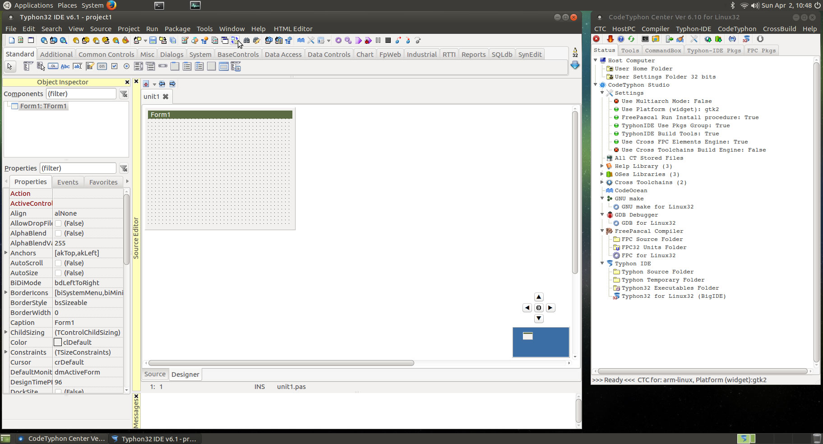Click the Run (purple arrow) toolbar icon
The height and width of the screenshot is (444, 823).
point(358,40)
